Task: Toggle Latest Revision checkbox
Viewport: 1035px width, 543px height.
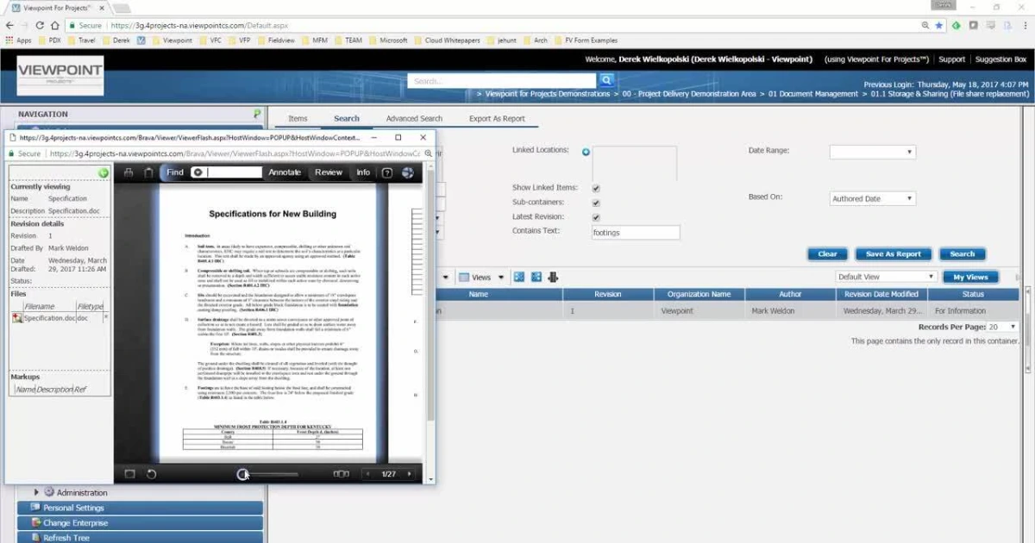Action: click(x=596, y=217)
